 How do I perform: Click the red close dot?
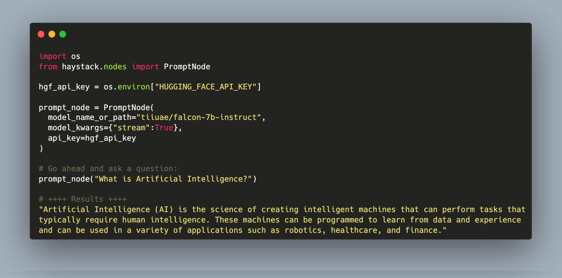(41, 34)
